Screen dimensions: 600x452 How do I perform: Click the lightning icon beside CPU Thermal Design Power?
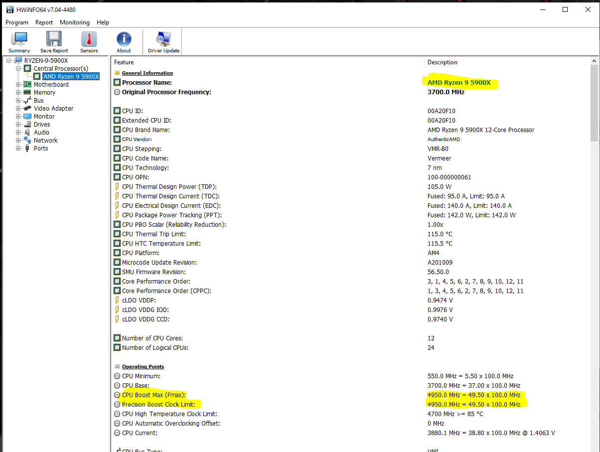[x=117, y=186]
